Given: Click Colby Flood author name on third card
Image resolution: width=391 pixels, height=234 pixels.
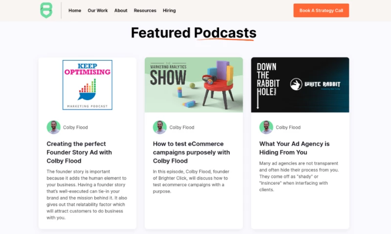Looking at the screenshot, I should click(x=288, y=127).
